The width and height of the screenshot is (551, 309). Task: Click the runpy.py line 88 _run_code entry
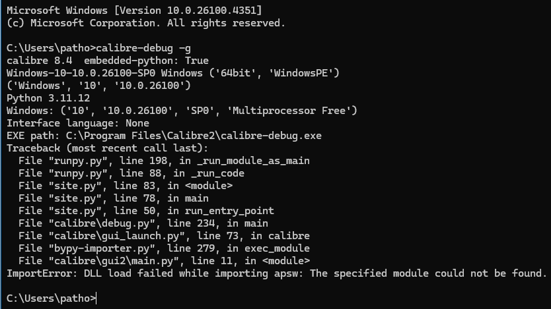[131, 173]
